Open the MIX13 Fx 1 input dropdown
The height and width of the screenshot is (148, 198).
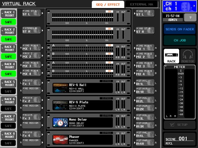(x=32, y=83)
